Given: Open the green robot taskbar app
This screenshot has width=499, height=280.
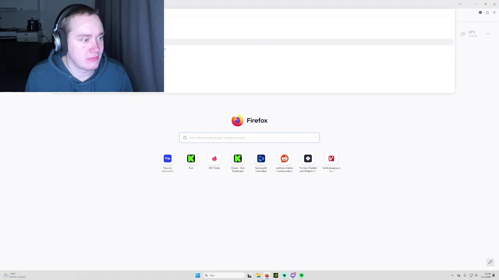Looking at the screenshot, I should pos(284,275).
